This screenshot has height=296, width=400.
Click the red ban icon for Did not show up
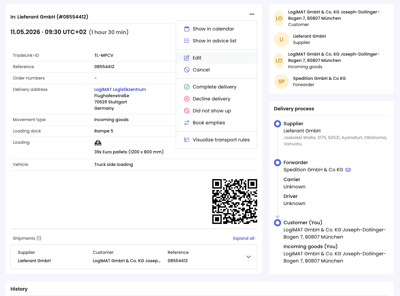pos(187,111)
